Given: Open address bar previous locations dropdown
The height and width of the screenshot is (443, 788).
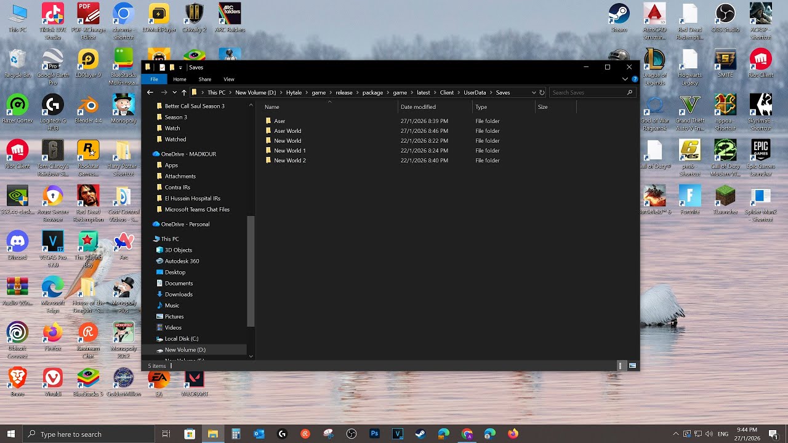Looking at the screenshot, I should pyautogui.click(x=533, y=92).
